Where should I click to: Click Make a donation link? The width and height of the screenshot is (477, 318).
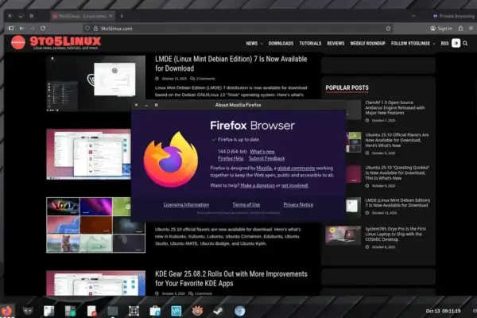(x=258, y=185)
